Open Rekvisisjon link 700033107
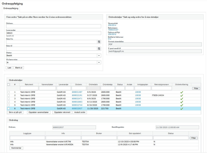 tap(113, 30)
